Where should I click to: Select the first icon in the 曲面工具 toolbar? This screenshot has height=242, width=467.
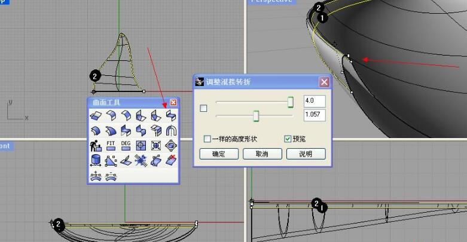(x=95, y=115)
